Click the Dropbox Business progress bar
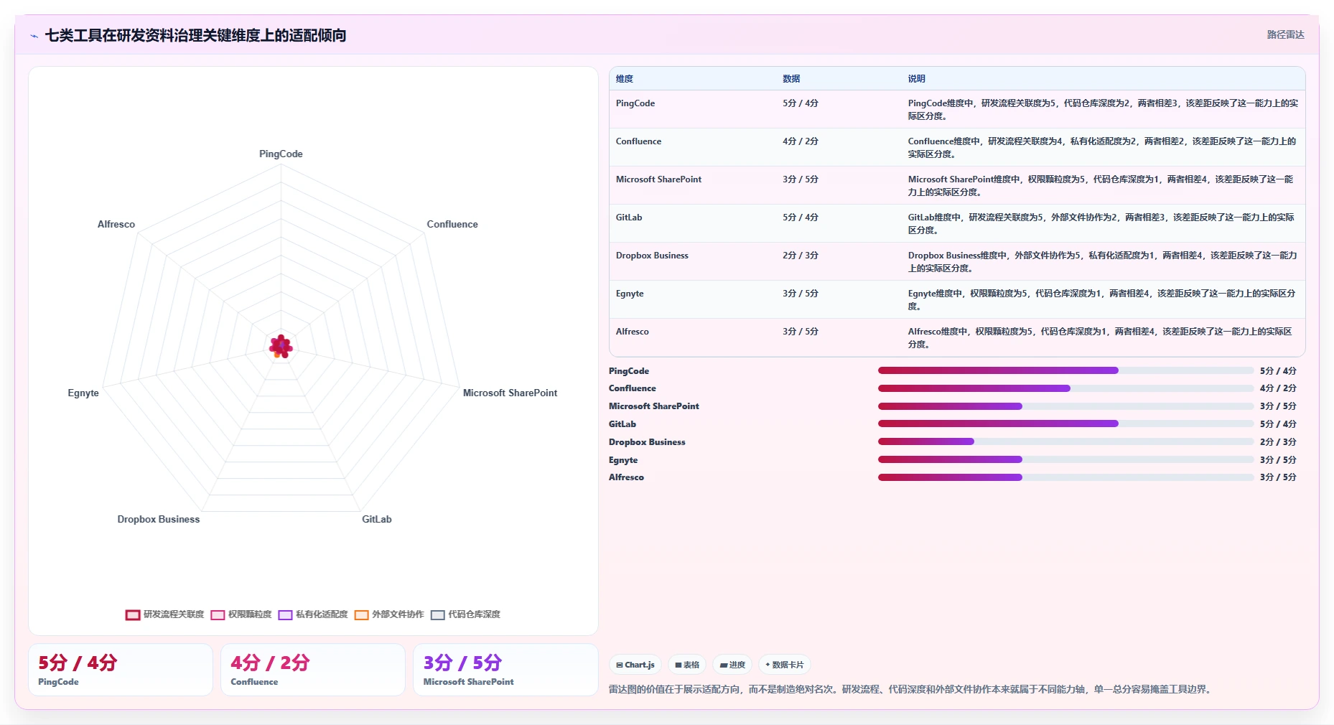The height and width of the screenshot is (725, 1334). click(1065, 441)
